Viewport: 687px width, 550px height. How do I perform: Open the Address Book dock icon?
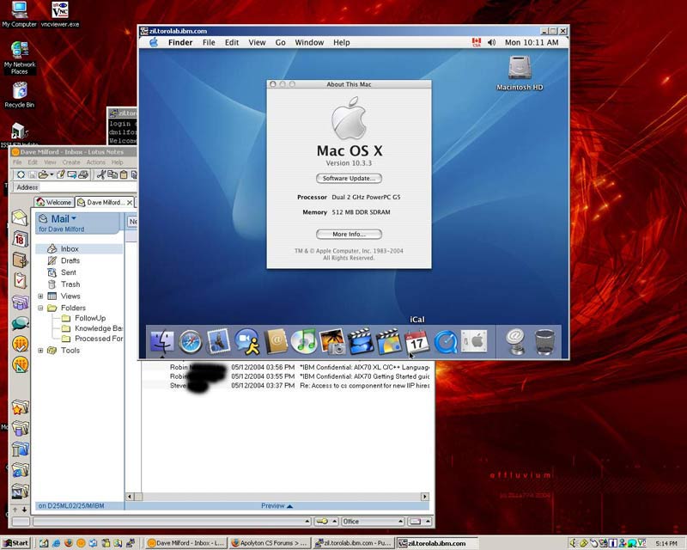pyautogui.click(x=275, y=342)
